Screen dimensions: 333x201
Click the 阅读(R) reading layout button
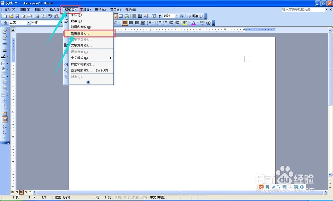[x=195, y=16]
